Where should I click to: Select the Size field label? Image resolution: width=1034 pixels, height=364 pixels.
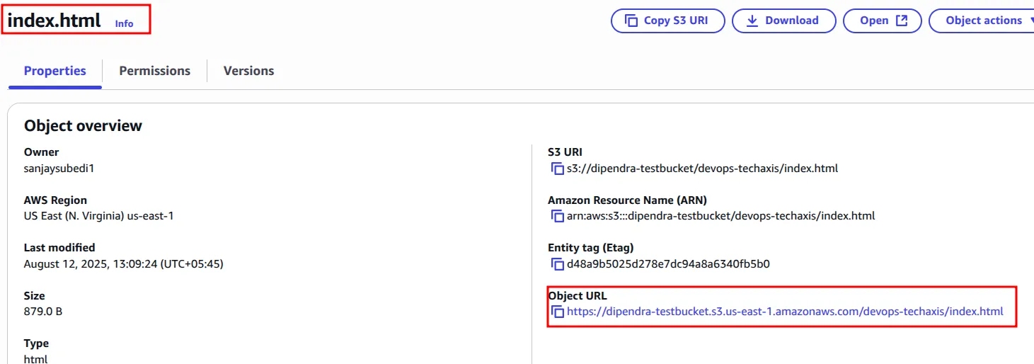click(34, 296)
